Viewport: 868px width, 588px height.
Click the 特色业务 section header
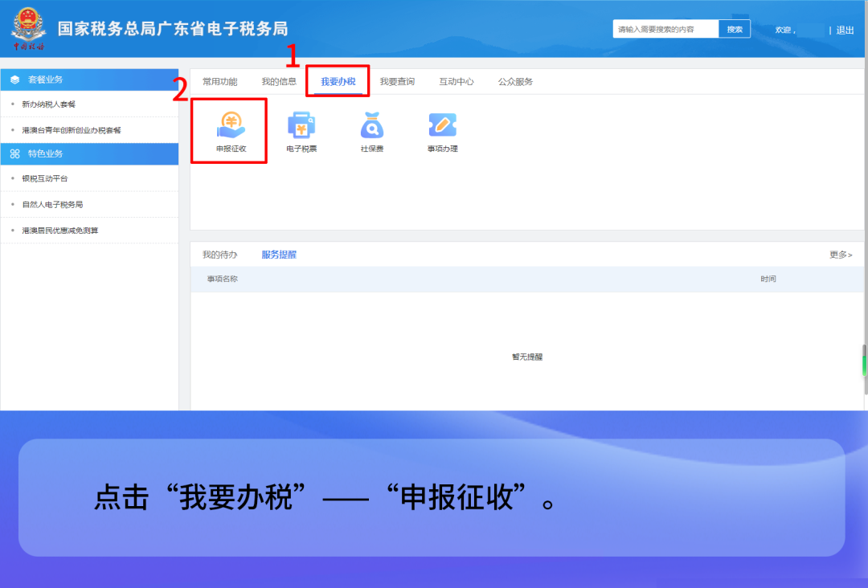pyautogui.click(x=90, y=153)
